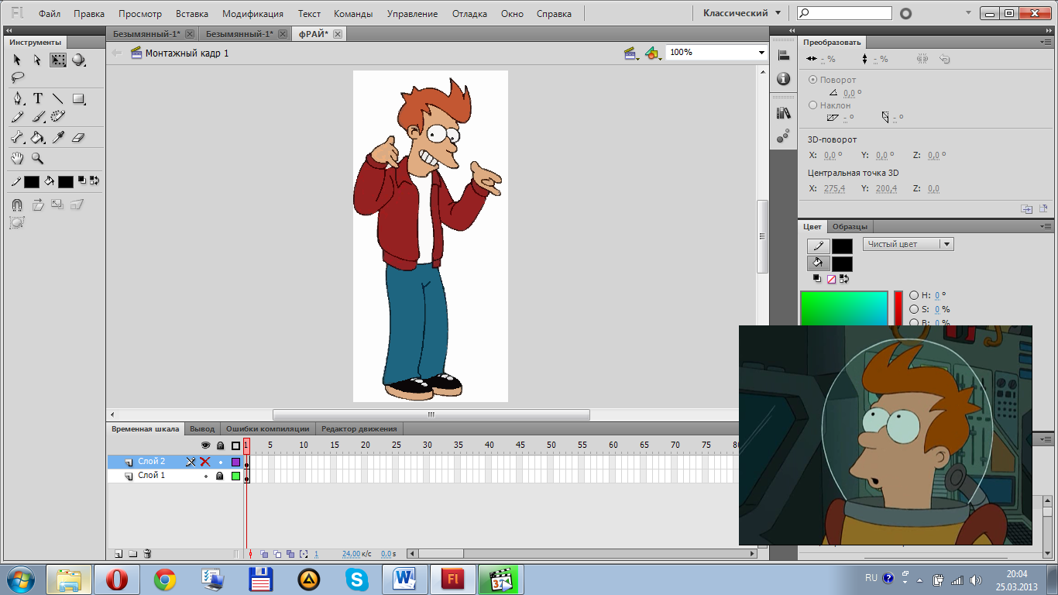Toggle visibility dot of Слой 1
The image size is (1058, 595).
[x=205, y=476]
